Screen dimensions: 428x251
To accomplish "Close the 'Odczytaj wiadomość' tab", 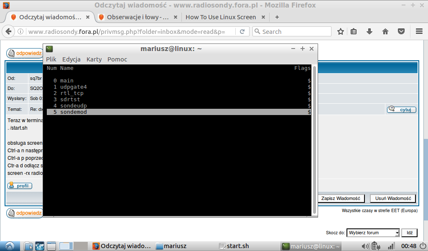I will tap(88, 17).
